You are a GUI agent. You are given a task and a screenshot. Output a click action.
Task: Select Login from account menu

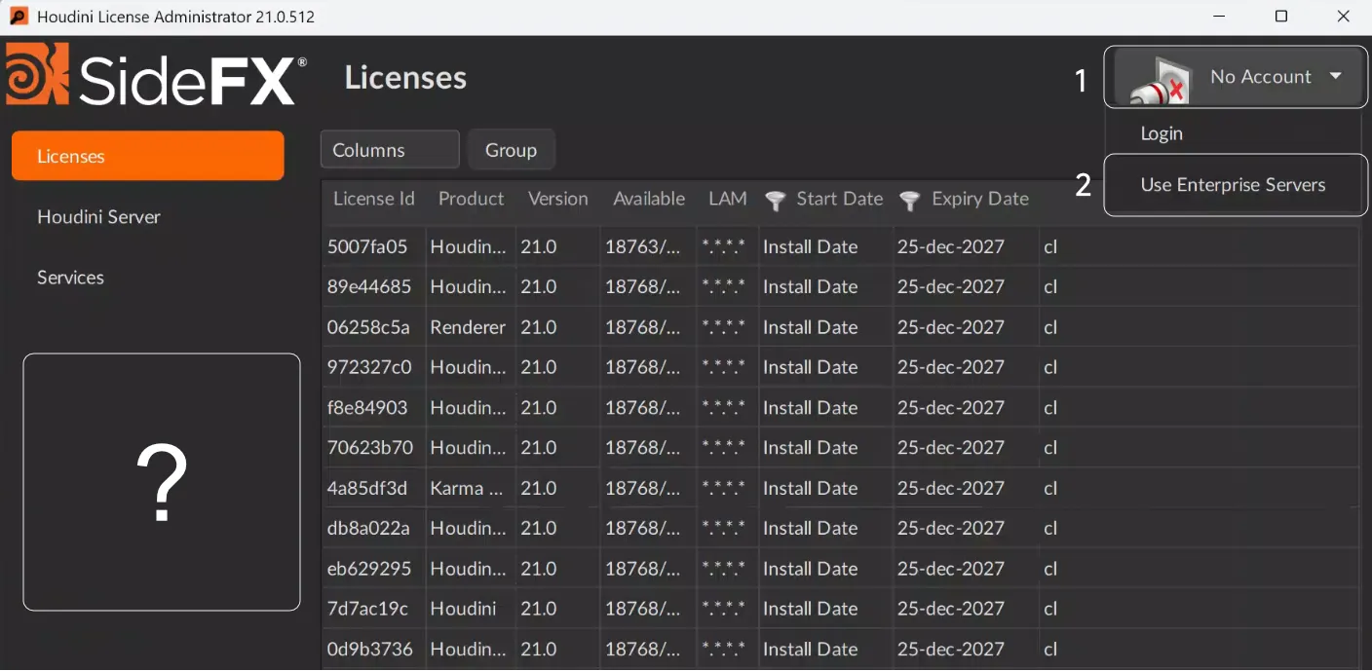tap(1162, 133)
